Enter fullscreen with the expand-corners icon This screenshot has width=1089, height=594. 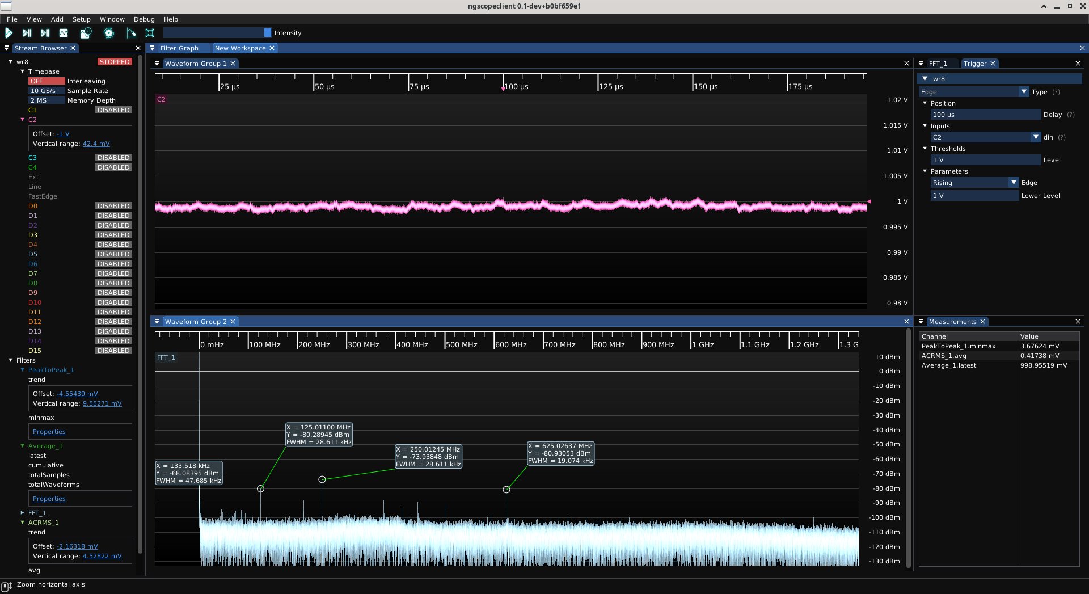click(x=150, y=33)
